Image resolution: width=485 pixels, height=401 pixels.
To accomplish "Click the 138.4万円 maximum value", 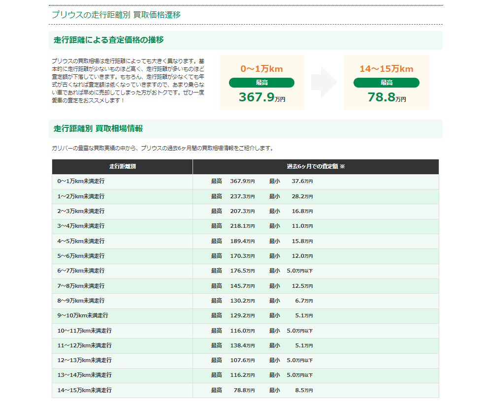I will tap(242, 346).
